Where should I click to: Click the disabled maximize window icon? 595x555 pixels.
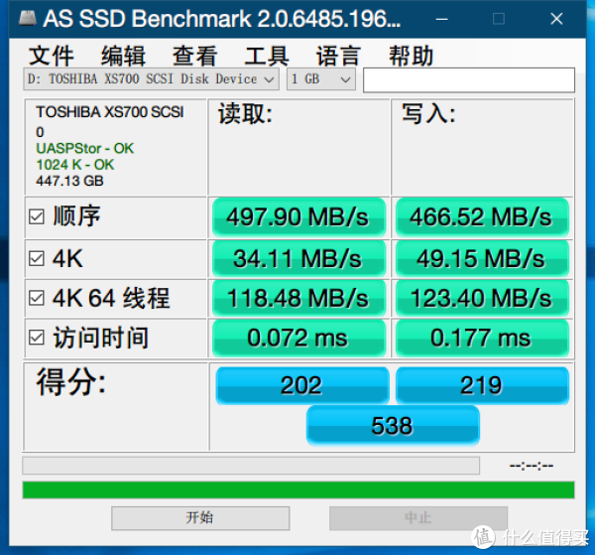499,19
